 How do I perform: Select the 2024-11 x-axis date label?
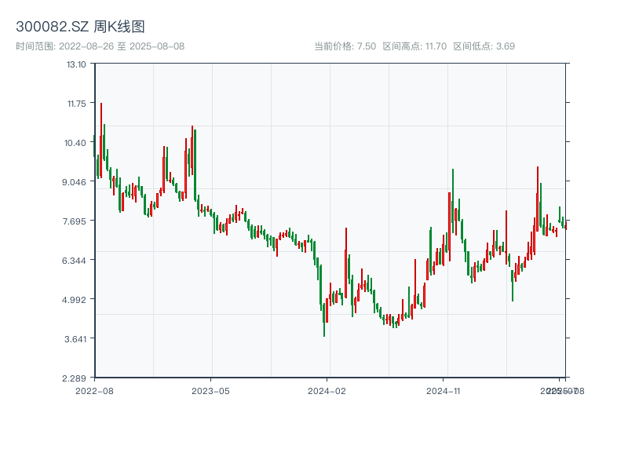pyautogui.click(x=444, y=390)
